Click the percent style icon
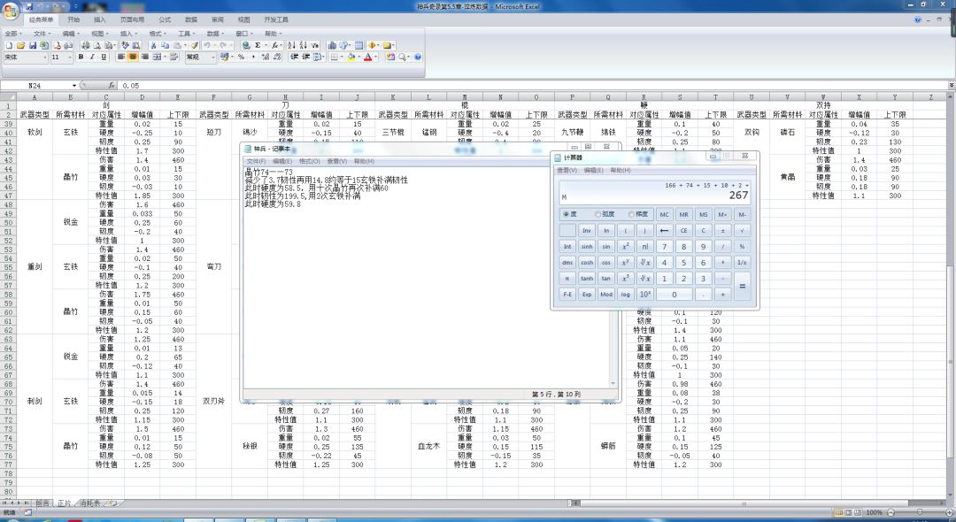The width and height of the screenshot is (956, 522). click(241, 57)
